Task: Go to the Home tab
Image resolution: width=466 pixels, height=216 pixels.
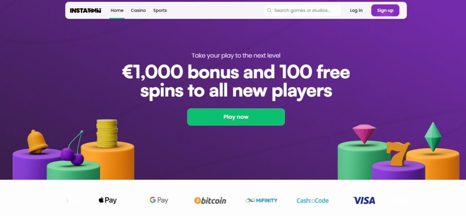Action: tap(117, 10)
